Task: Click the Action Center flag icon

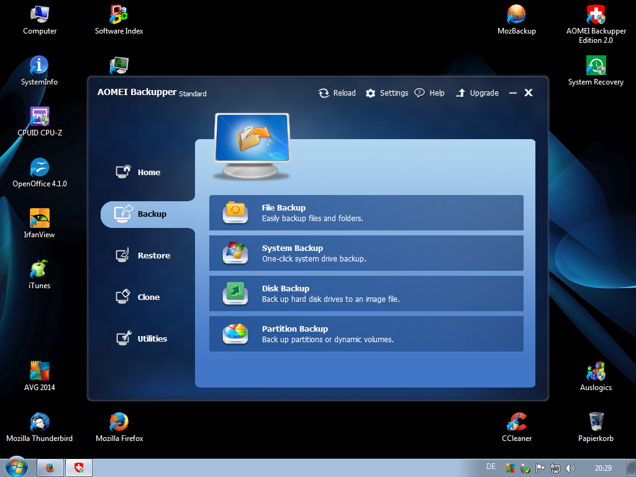Action: click(540, 468)
